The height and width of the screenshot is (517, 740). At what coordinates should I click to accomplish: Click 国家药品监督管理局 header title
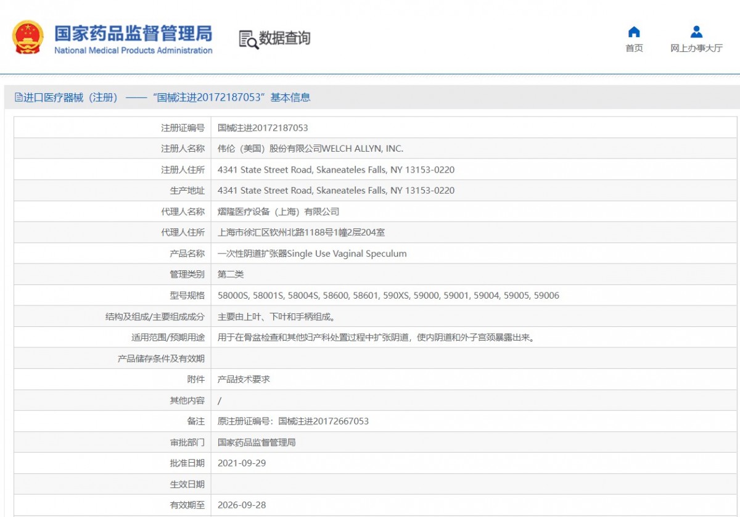(133, 33)
